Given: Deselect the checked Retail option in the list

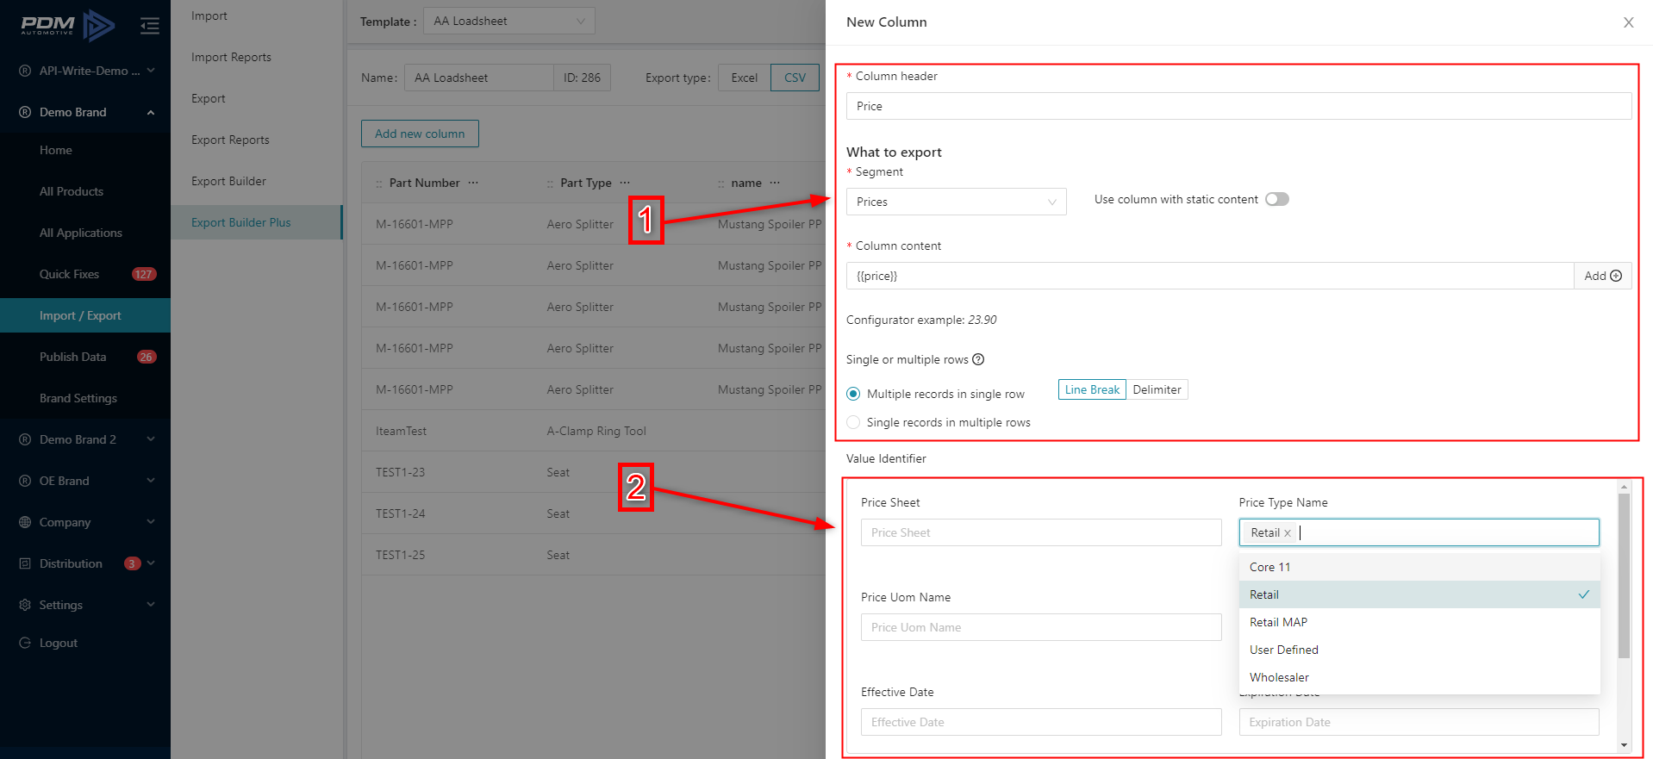Looking at the screenshot, I should pyautogui.click(x=1419, y=594).
